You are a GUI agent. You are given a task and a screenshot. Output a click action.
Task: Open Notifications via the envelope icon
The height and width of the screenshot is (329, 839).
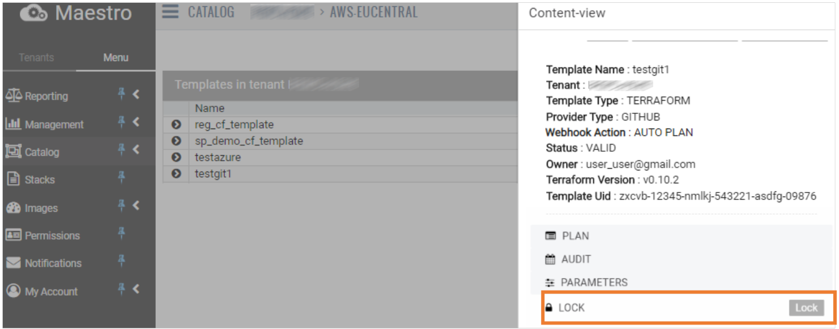[x=12, y=263]
